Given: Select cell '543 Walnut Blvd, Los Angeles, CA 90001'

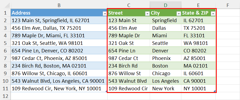Looking at the screenshot, I should (x=59, y=81).
